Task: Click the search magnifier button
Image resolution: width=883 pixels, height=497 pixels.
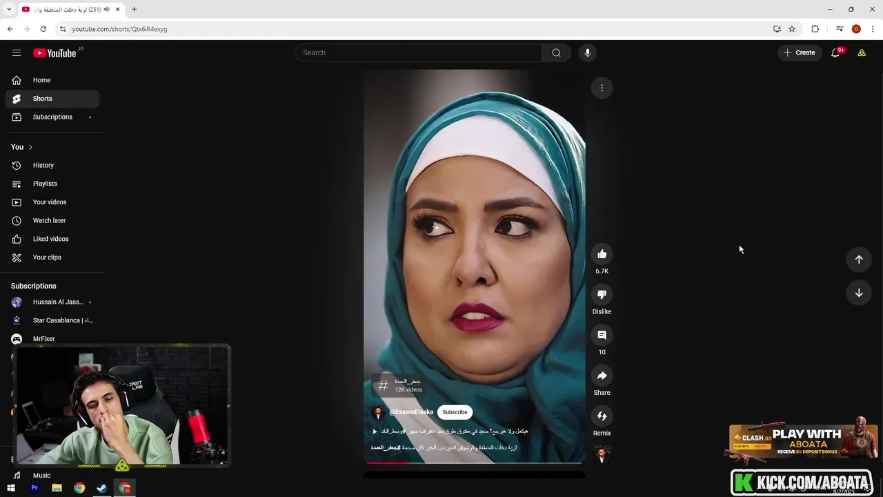Action: pyautogui.click(x=556, y=52)
